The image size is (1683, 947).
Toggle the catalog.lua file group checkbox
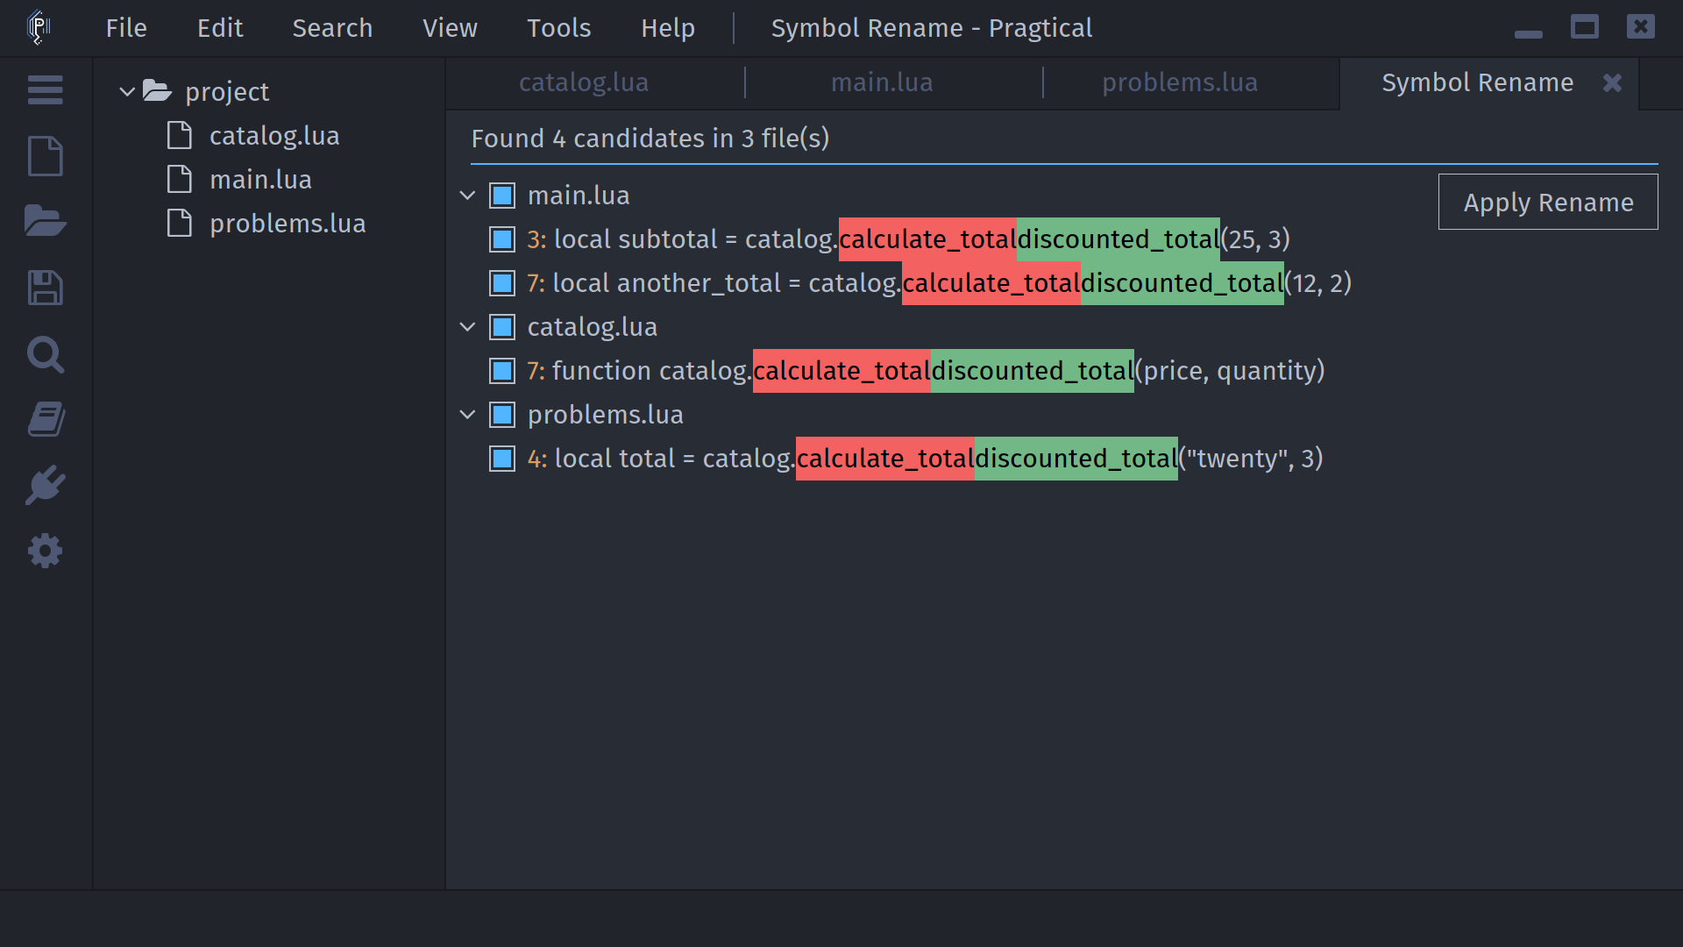point(502,326)
